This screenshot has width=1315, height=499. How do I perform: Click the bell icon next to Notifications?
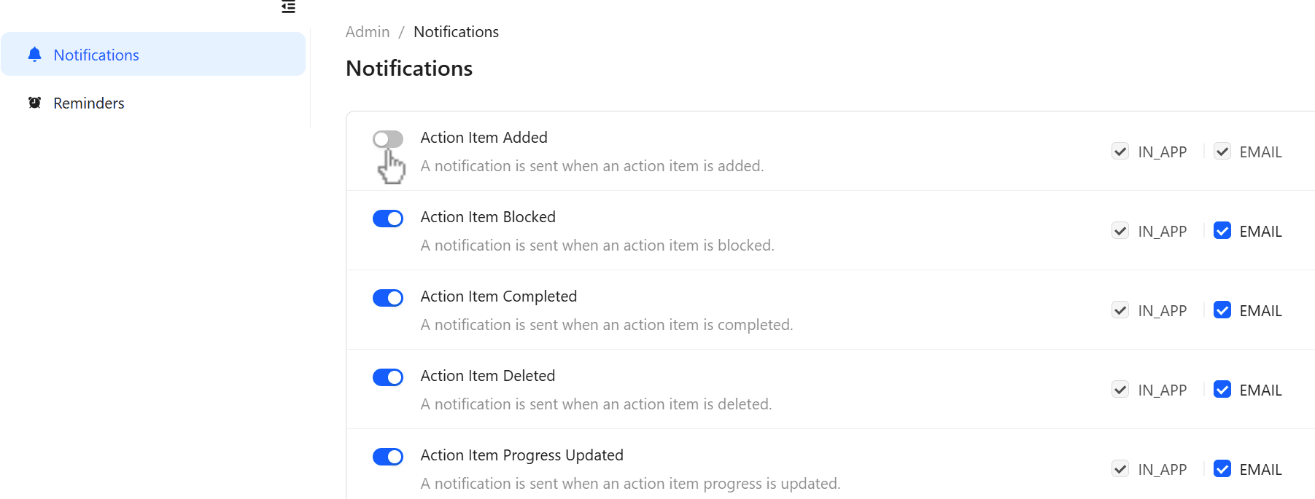click(34, 54)
